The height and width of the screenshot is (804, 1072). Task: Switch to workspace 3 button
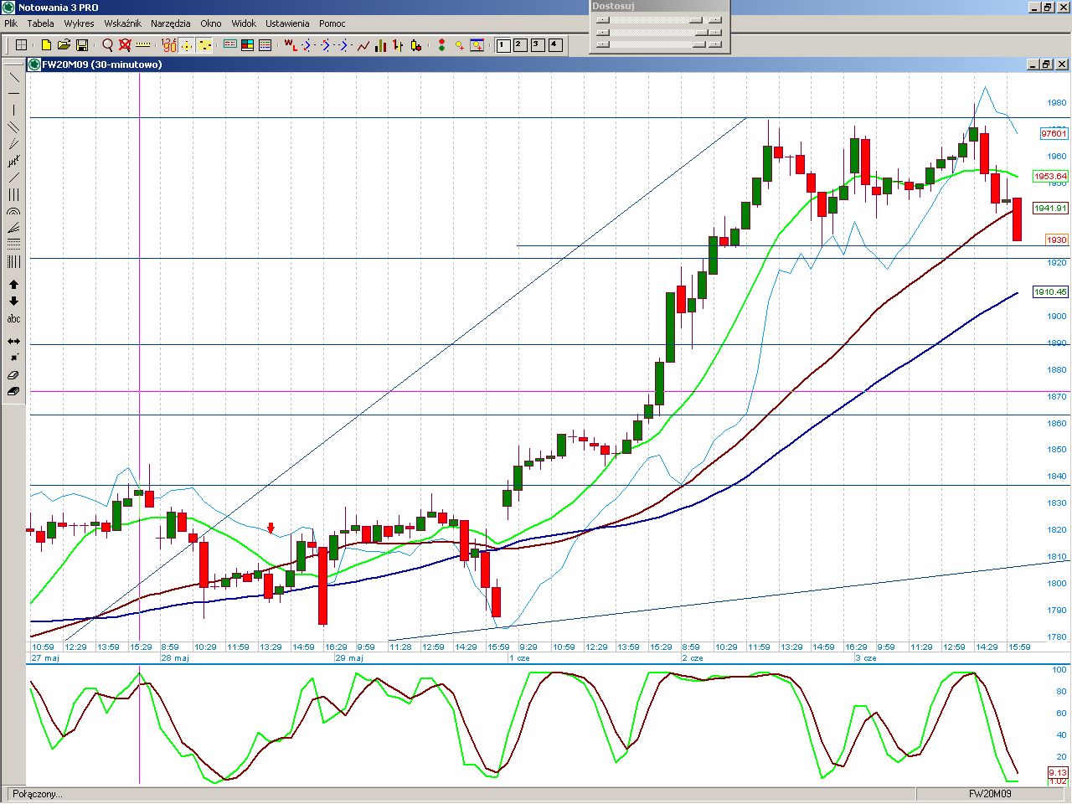tap(538, 45)
